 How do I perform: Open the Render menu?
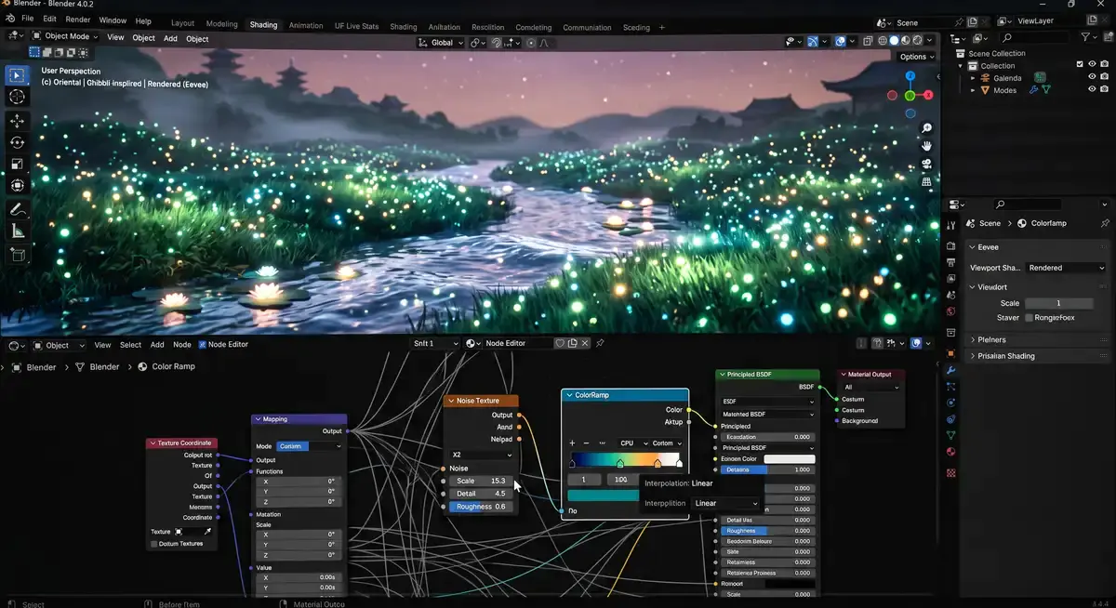click(x=78, y=20)
